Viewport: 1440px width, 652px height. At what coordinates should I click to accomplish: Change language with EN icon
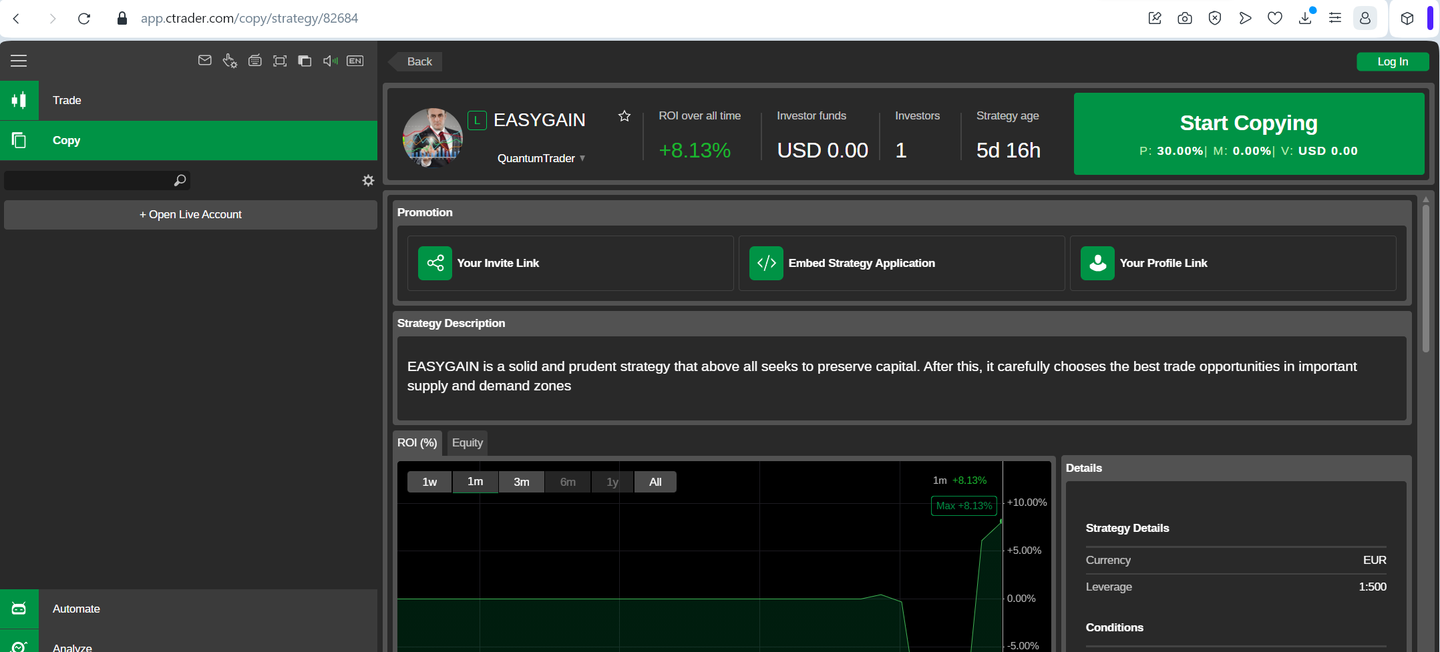(355, 61)
